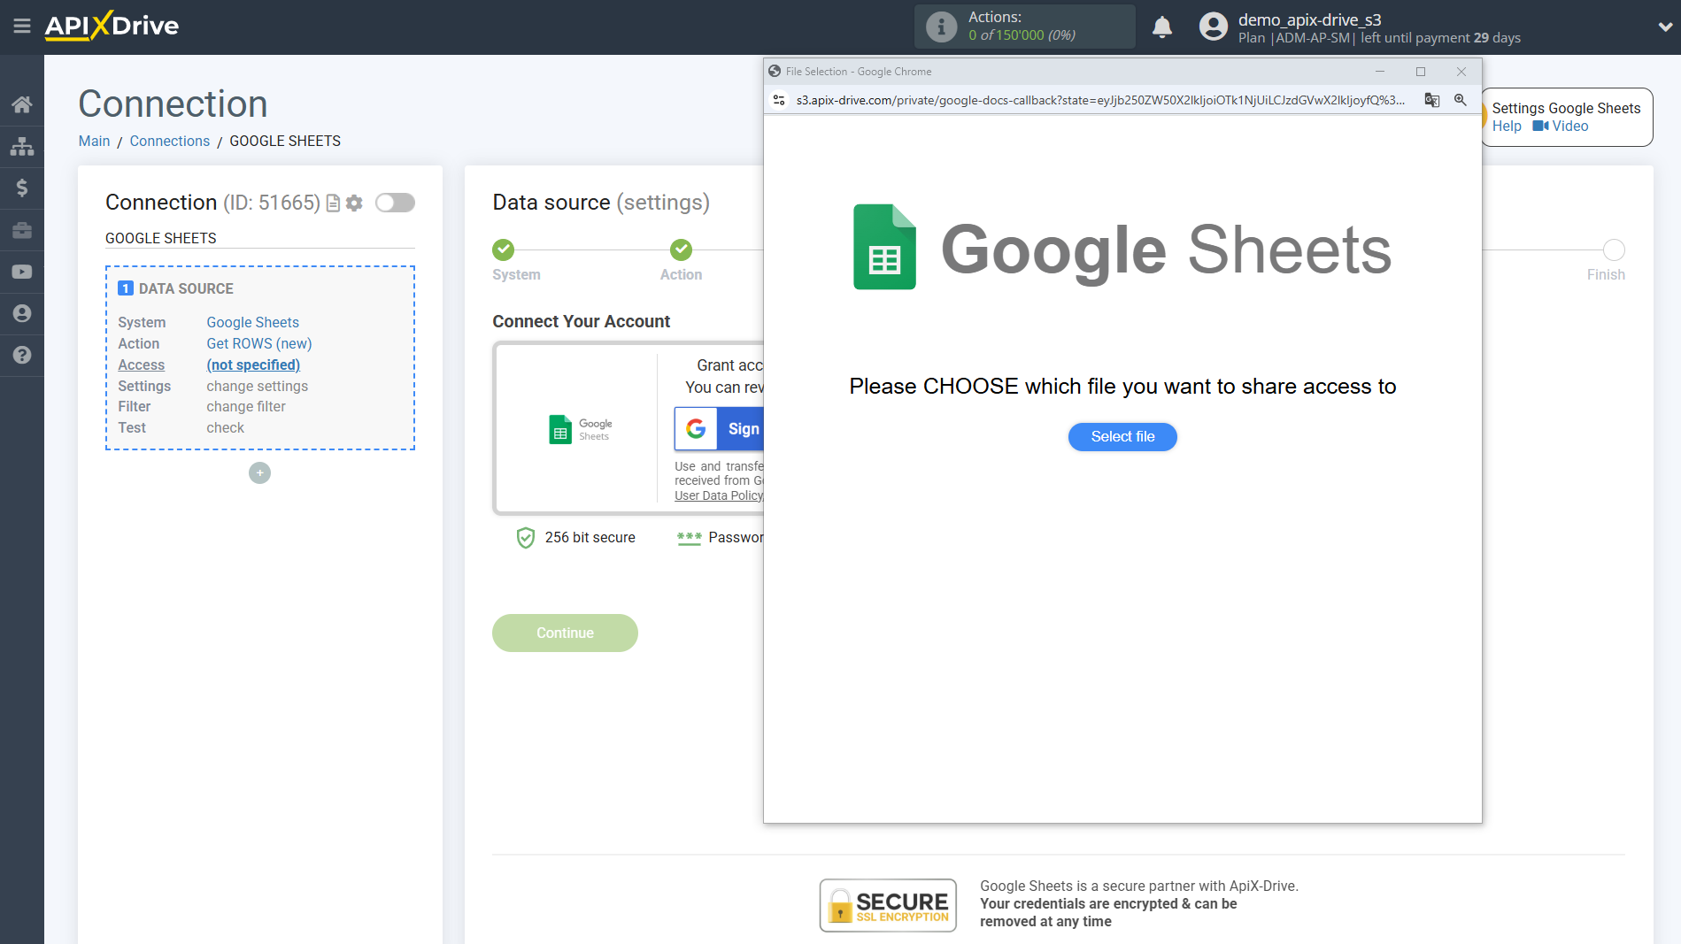Click the site info icon in address bar
The height and width of the screenshot is (944, 1681).
(779, 100)
